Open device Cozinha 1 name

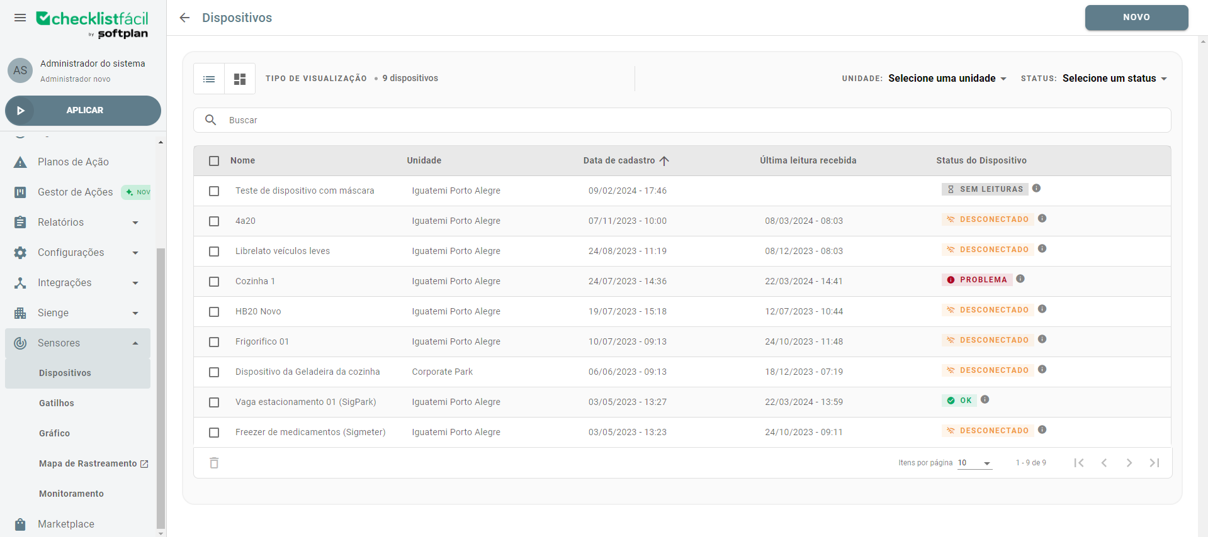click(255, 281)
